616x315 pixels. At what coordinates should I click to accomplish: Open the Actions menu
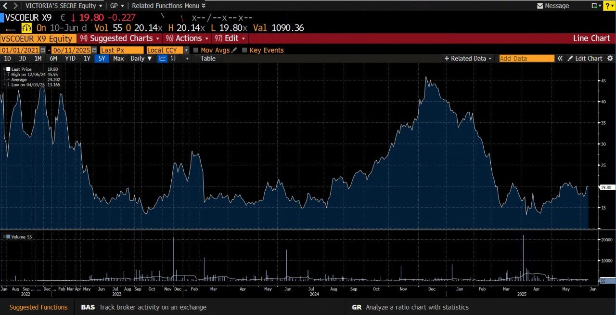[187, 39]
